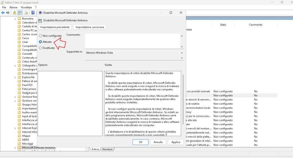293x158 pixels.
Task: Select the Gadget per il tree item
Action: (x=29, y=93)
